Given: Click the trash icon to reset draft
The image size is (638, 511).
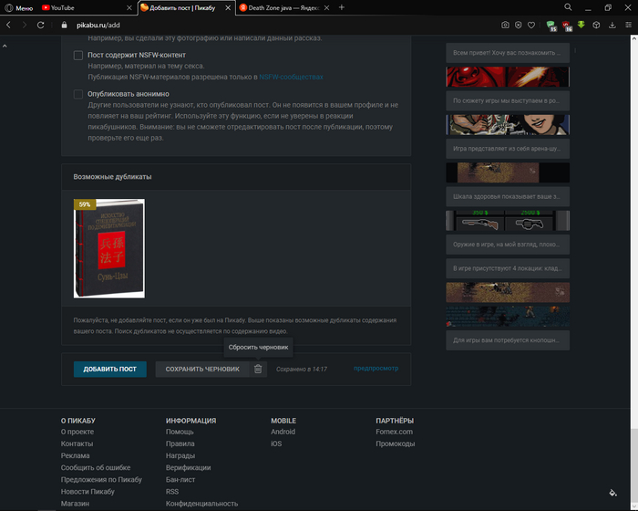Looking at the screenshot, I should click(x=258, y=369).
